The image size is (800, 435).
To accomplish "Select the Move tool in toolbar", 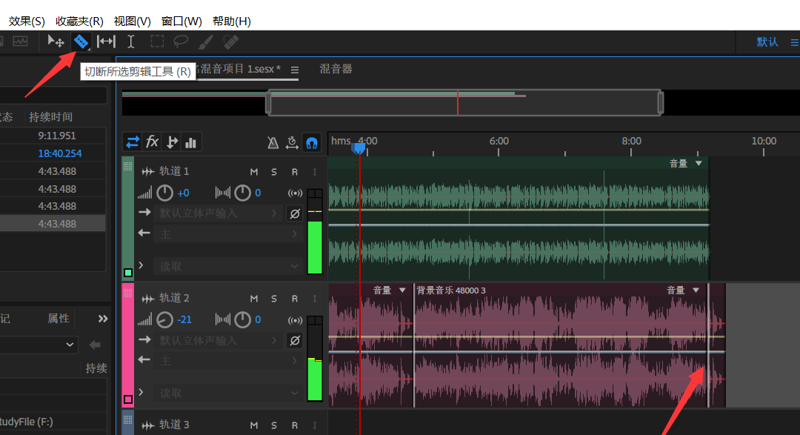I will click(x=56, y=41).
